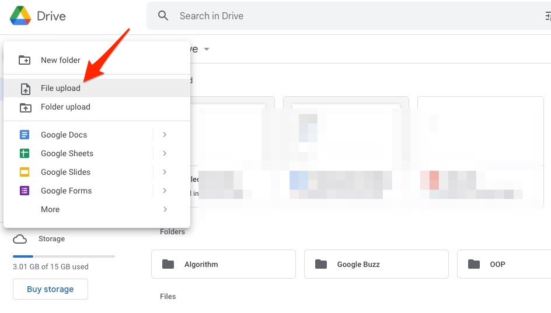Click the Google Drive logo
The image size is (551, 313).
(x=20, y=16)
